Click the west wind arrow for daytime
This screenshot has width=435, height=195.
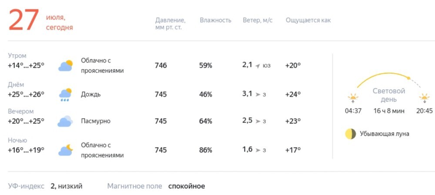click(x=258, y=95)
